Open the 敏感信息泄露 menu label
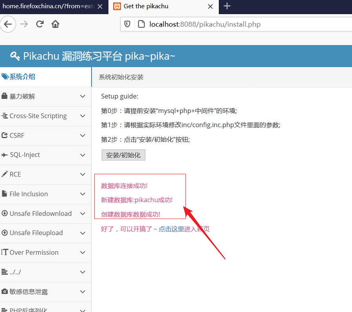The height and width of the screenshot is (312, 352). (x=29, y=292)
